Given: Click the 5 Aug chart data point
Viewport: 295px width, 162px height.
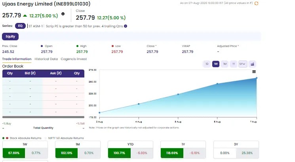Looking at the screenshot, I should [x=178, y=94].
